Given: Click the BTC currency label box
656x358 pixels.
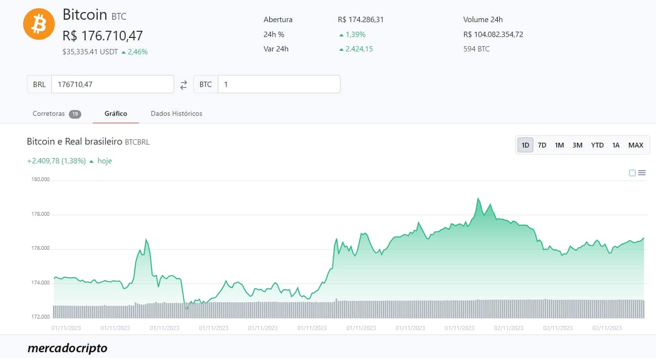Looking at the screenshot, I should [x=205, y=84].
